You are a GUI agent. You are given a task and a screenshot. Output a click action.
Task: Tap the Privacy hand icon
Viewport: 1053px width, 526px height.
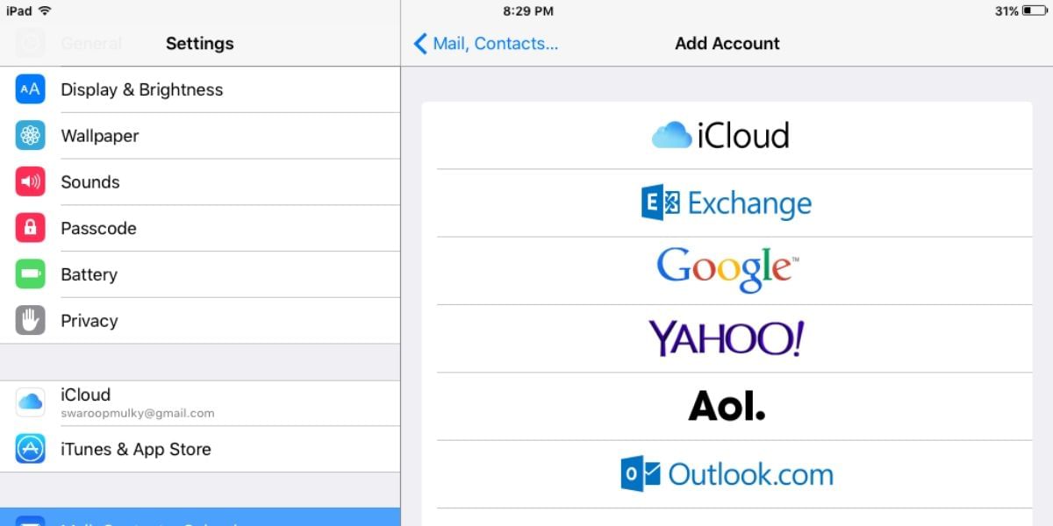31,321
